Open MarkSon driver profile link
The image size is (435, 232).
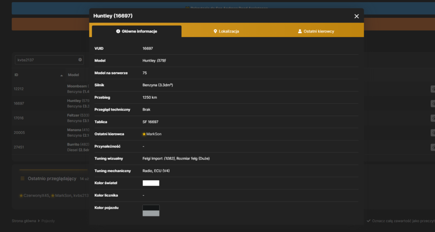[154, 134]
